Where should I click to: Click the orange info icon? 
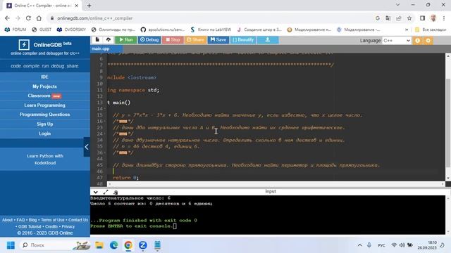[417, 41]
